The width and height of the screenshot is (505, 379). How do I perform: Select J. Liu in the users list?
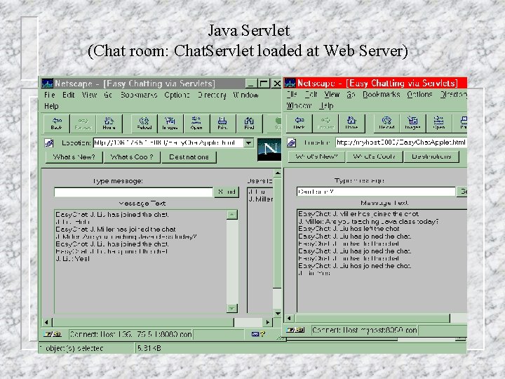point(257,192)
